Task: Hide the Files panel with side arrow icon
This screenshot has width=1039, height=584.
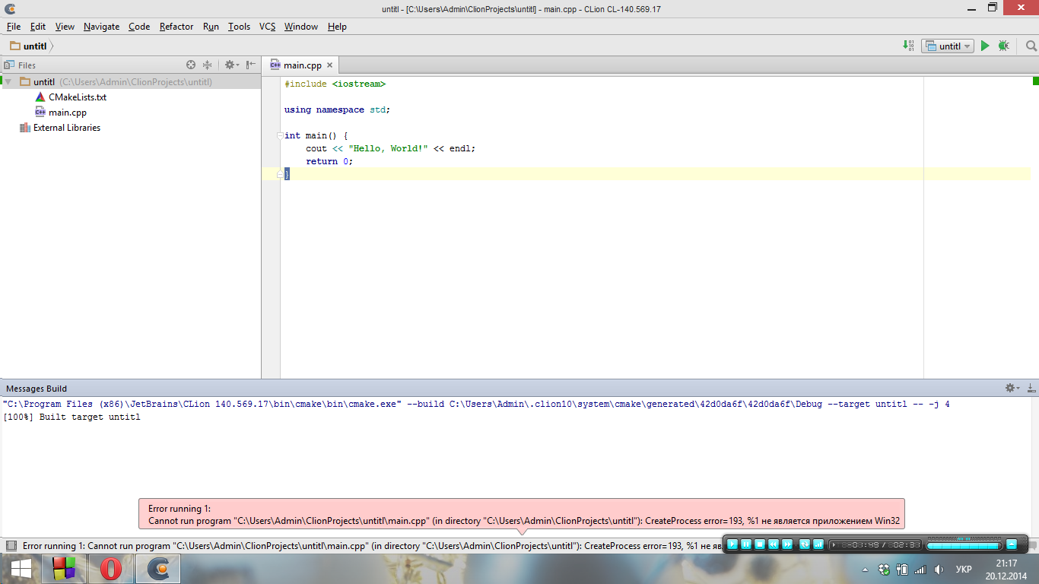Action: point(251,65)
